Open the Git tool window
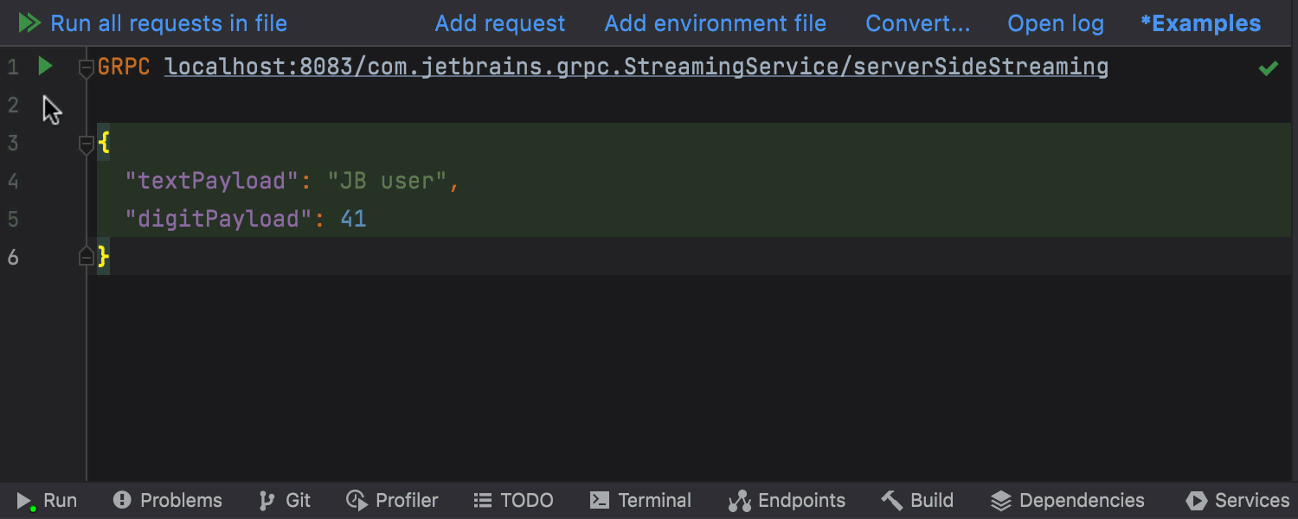This screenshot has width=1298, height=519. 285,501
